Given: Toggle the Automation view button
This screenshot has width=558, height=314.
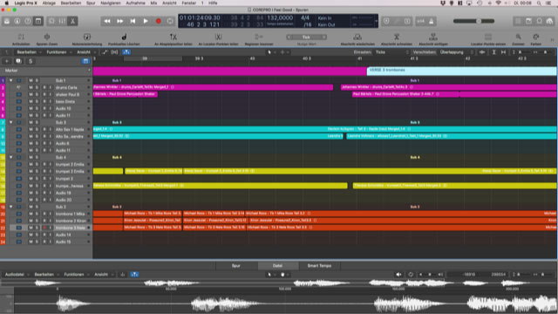Looking at the screenshot, I should coord(105,52).
